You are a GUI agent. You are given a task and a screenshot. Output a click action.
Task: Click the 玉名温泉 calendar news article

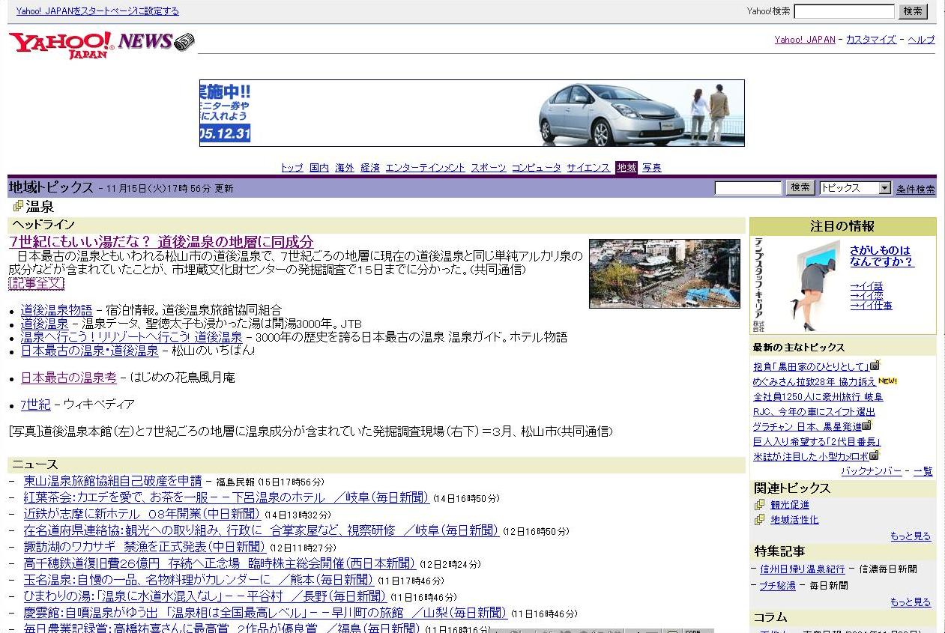[x=199, y=580]
